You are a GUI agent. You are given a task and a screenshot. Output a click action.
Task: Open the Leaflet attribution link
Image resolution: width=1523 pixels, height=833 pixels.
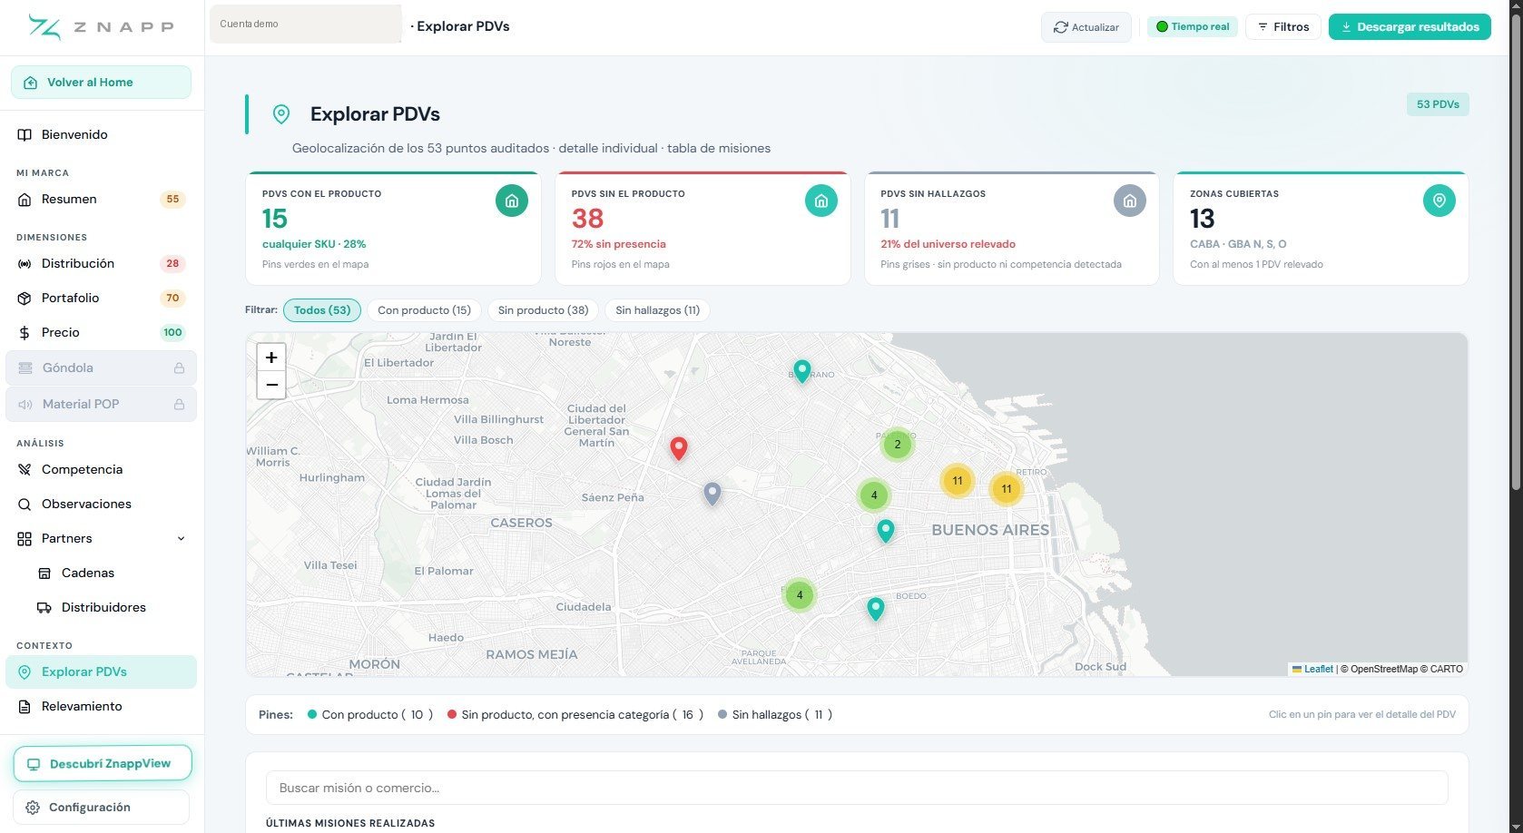[x=1318, y=669]
